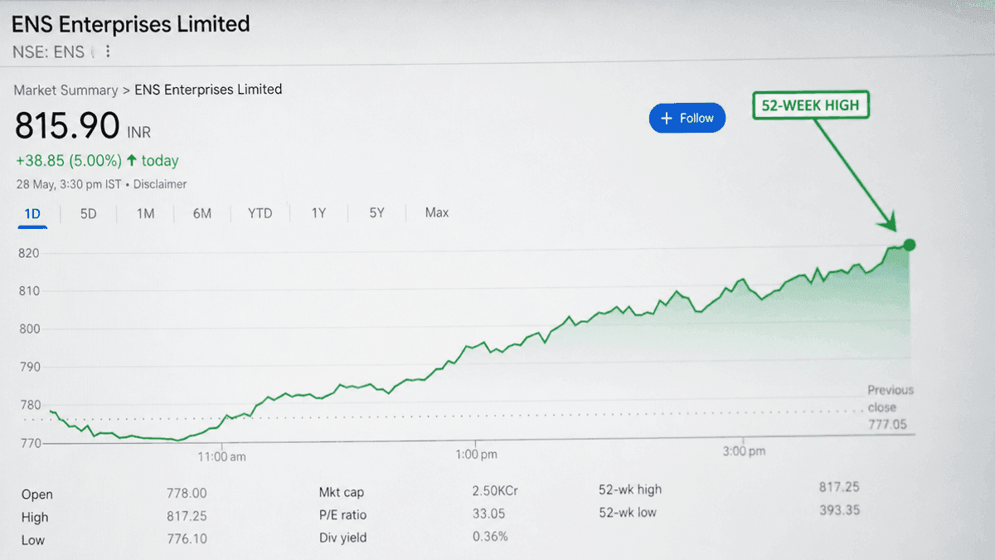This screenshot has width=995, height=560.
Task: Click the 11:00 am axis label
Action: 221,456
